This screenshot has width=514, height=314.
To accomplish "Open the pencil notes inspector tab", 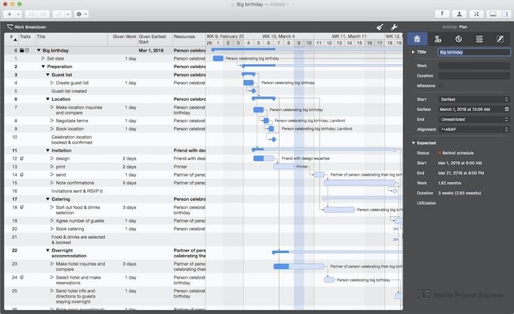I will 500,39.
